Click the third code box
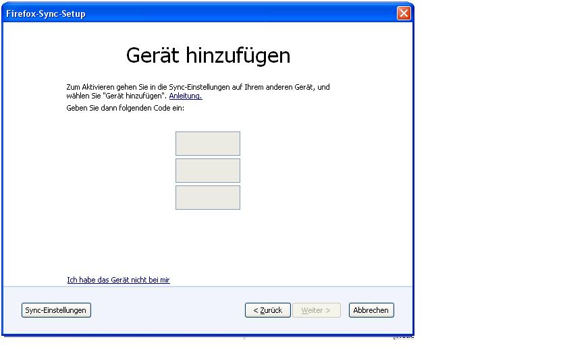The width and height of the screenshot is (567, 354). (x=208, y=198)
